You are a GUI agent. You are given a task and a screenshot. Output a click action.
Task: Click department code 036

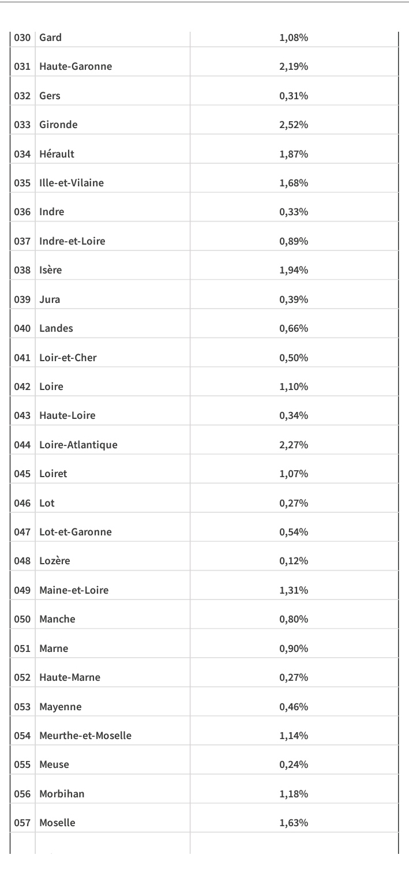coord(22,212)
